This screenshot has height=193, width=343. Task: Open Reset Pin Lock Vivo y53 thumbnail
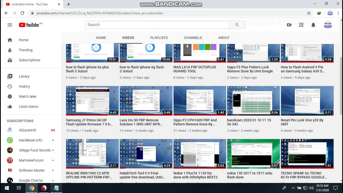click(307, 101)
